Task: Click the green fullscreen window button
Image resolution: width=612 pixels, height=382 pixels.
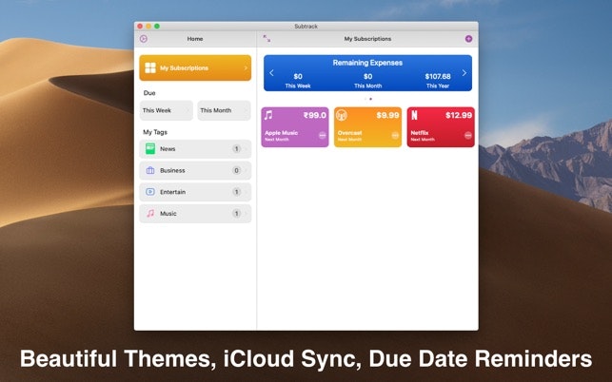Action: pyautogui.click(x=157, y=26)
